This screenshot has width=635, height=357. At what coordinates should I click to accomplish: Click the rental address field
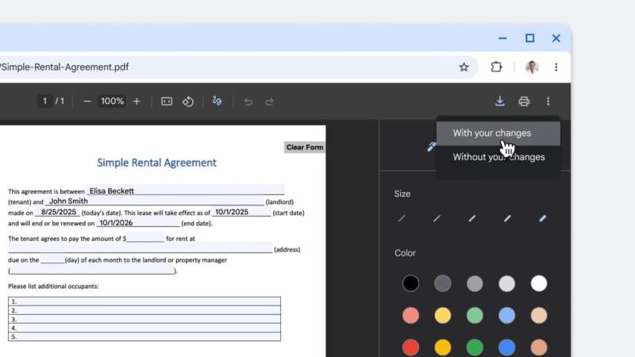point(140,248)
